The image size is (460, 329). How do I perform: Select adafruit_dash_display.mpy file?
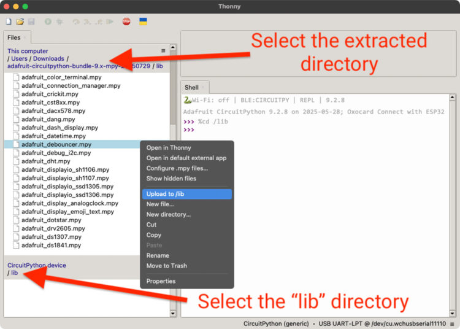pos(59,128)
